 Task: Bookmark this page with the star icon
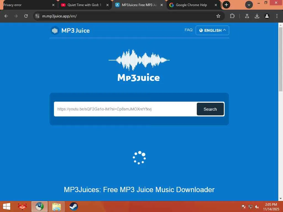[218, 16]
